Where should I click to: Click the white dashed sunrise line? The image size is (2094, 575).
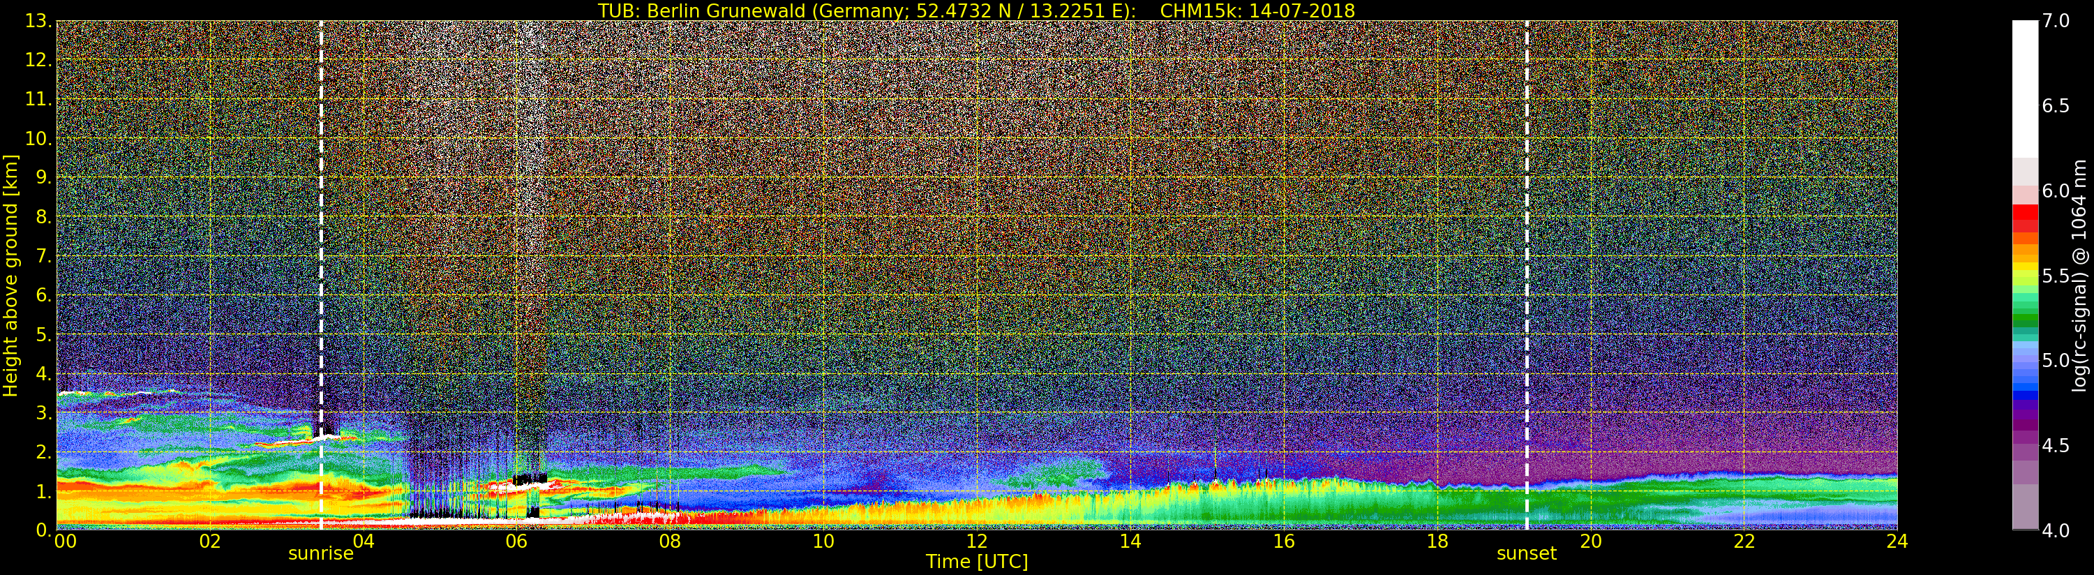[321, 275]
